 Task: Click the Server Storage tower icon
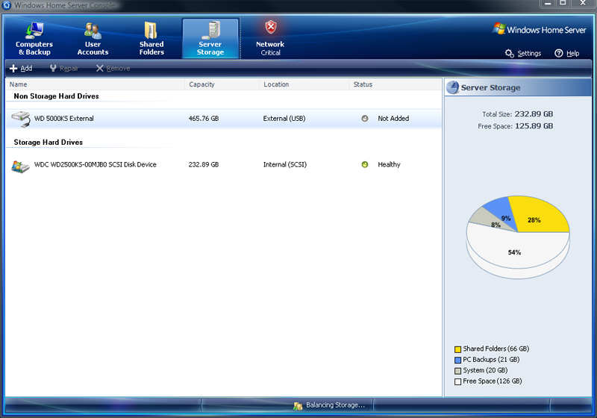(x=212, y=30)
